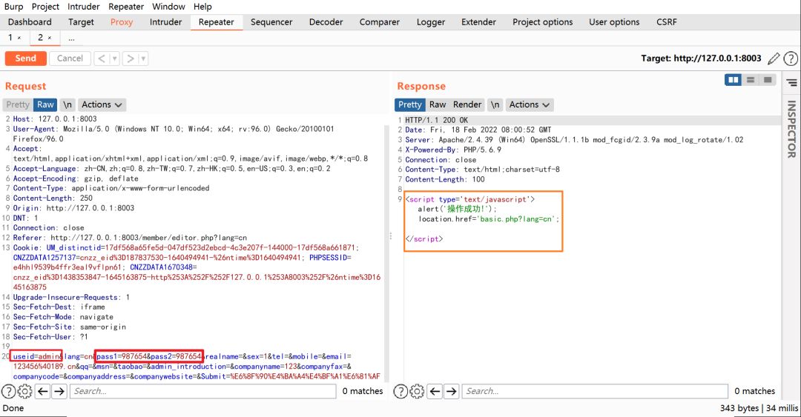Screen dimensions: 801x417
Task: Switch to Sequencer tab
Action: pos(271,22)
